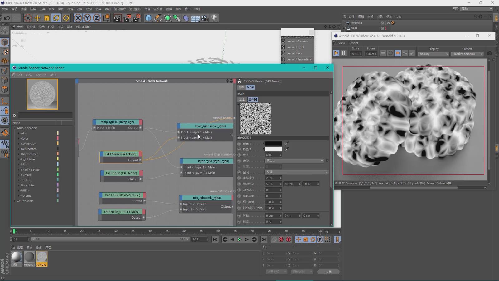Add a Camera object
Viewport: 499px width, 281px height.
(205, 18)
